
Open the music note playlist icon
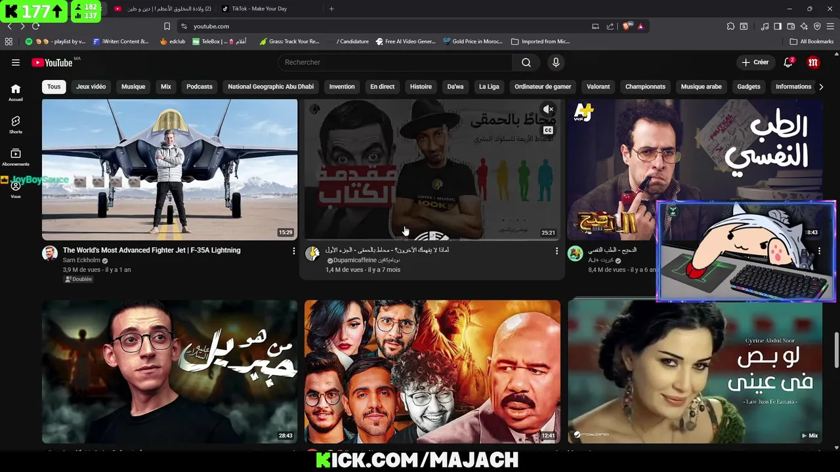765,26
